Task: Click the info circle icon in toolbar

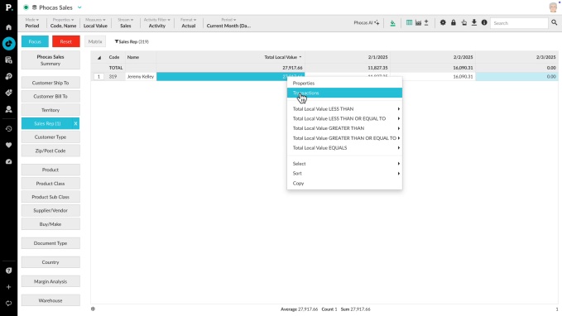Action: tap(484, 22)
